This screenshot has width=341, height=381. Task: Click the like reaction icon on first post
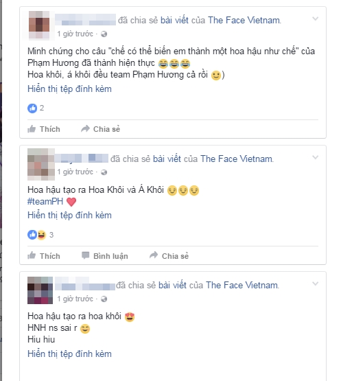tap(32, 108)
